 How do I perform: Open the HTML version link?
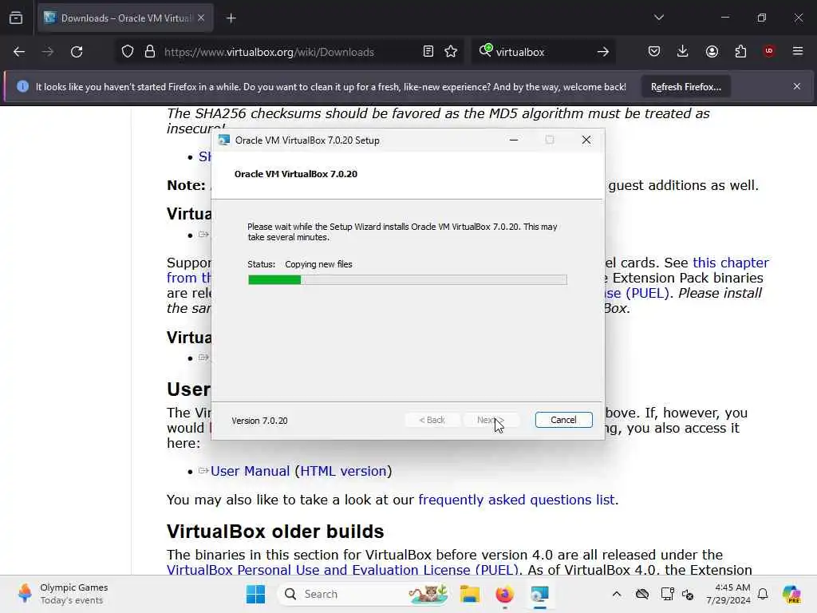tap(343, 471)
